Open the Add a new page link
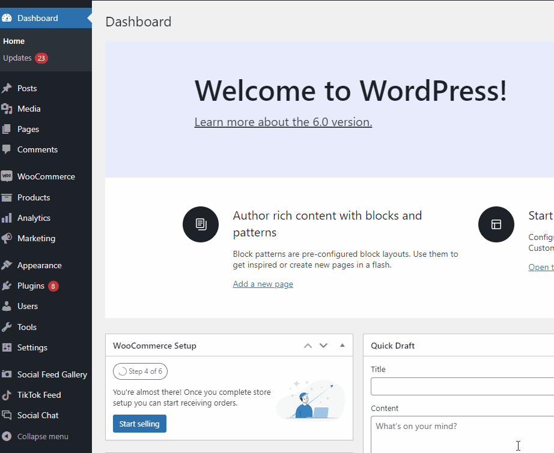This screenshot has height=453, width=554. coord(263,284)
